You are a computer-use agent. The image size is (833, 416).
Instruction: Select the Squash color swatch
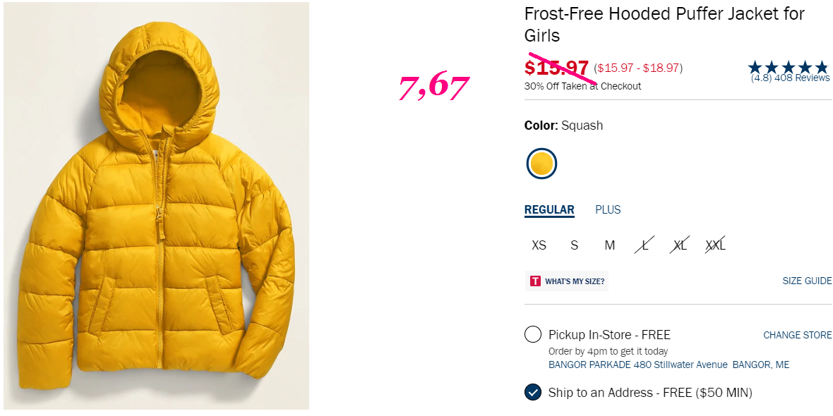pyautogui.click(x=541, y=164)
